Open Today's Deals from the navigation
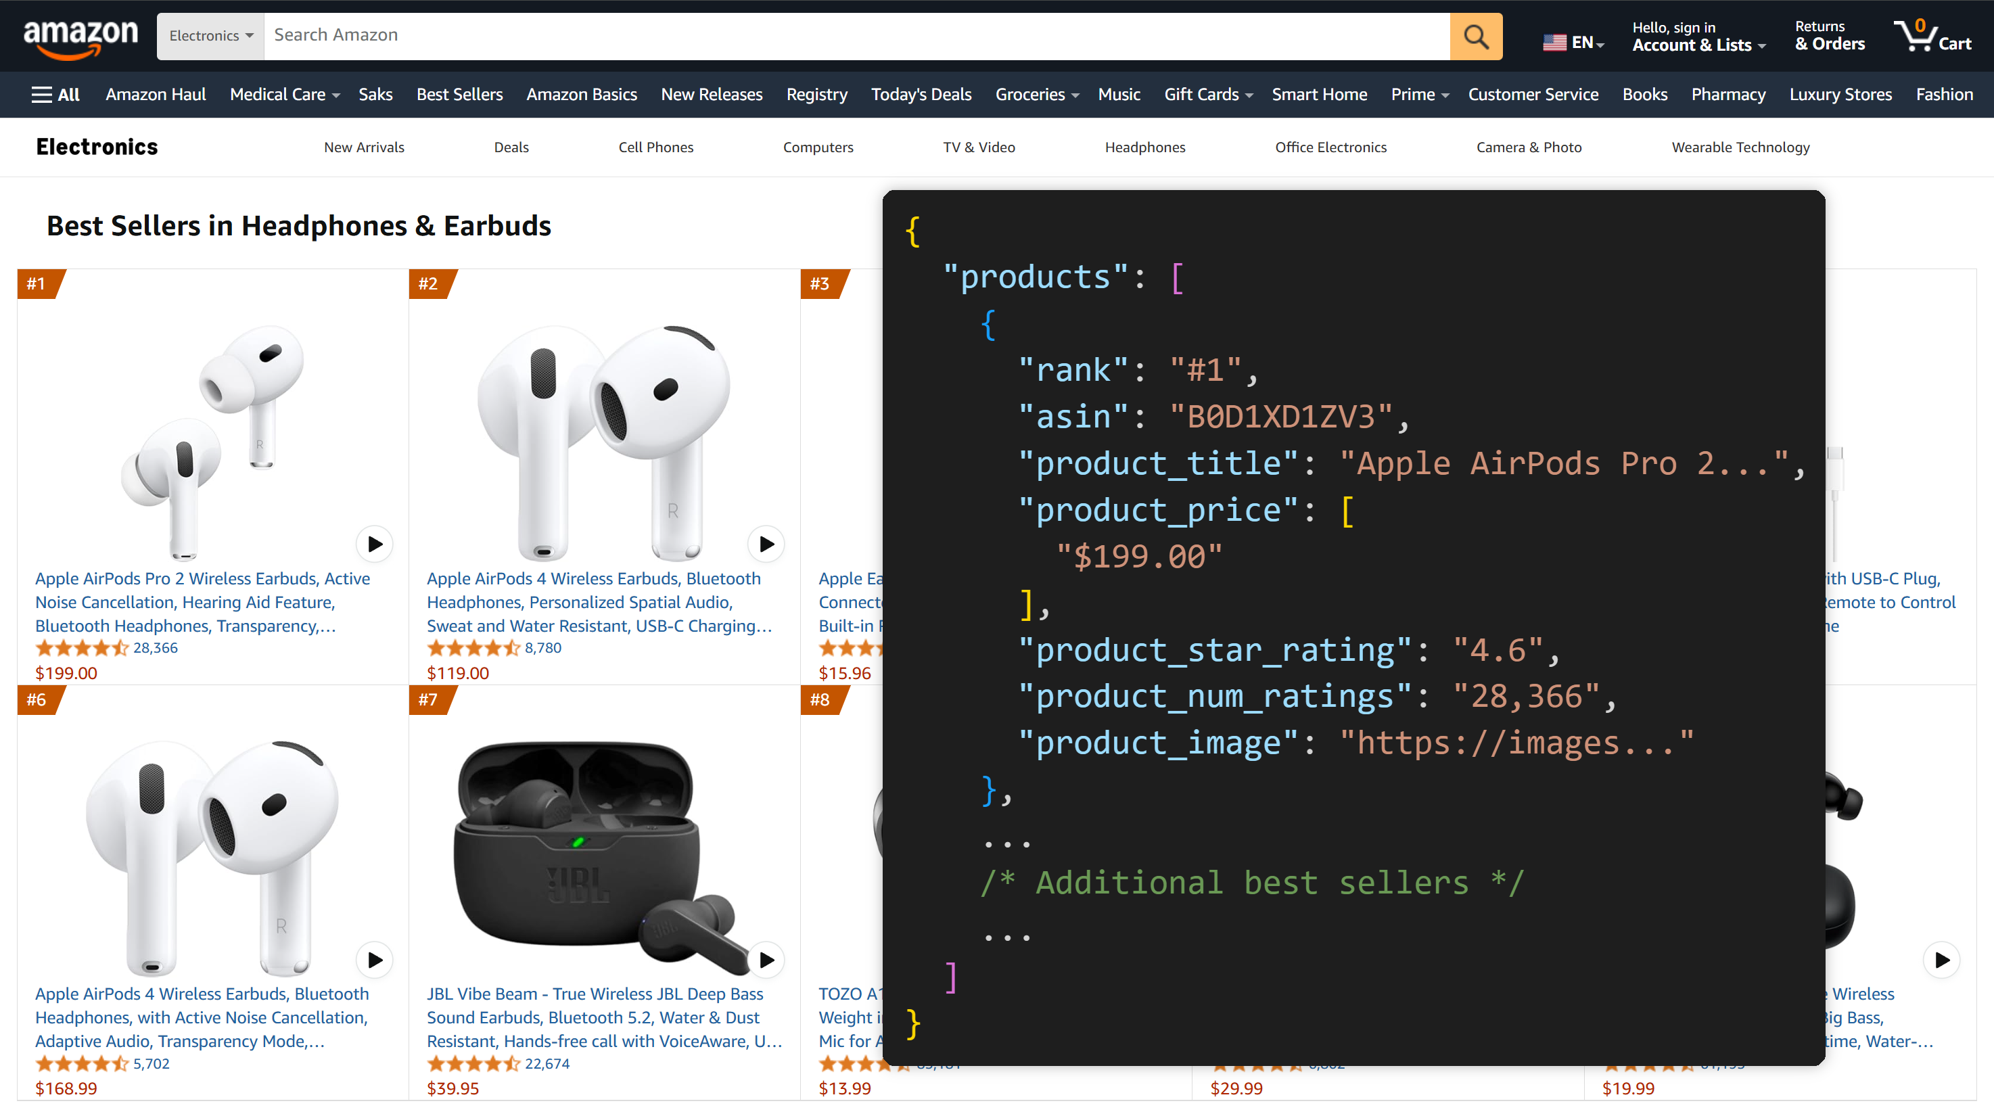Image resolution: width=1994 pixels, height=1114 pixels. (x=921, y=93)
